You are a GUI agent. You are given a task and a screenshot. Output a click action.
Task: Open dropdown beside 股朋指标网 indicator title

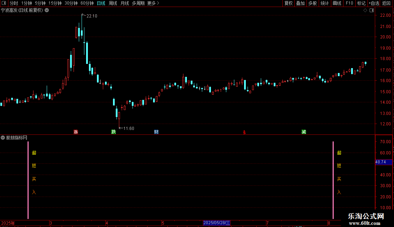[3, 138]
